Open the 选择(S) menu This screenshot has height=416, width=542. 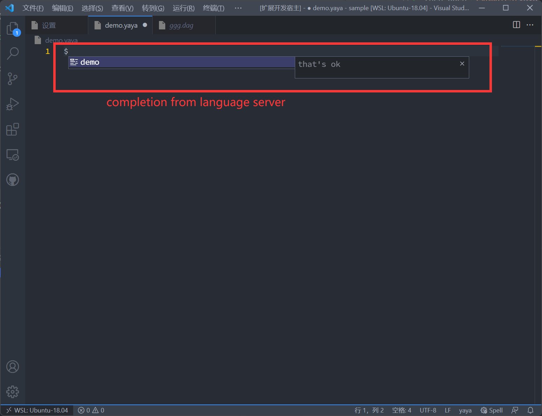click(92, 8)
